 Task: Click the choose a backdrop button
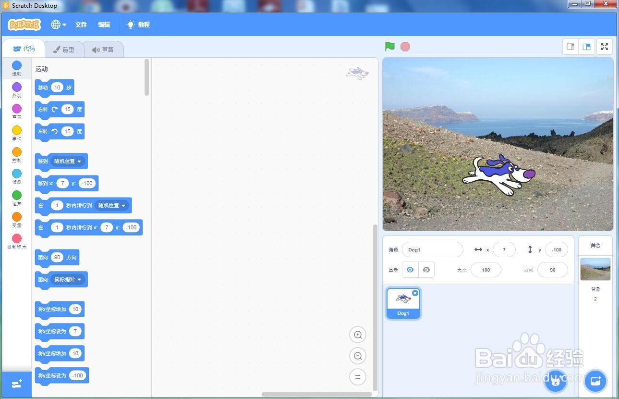click(595, 381)
